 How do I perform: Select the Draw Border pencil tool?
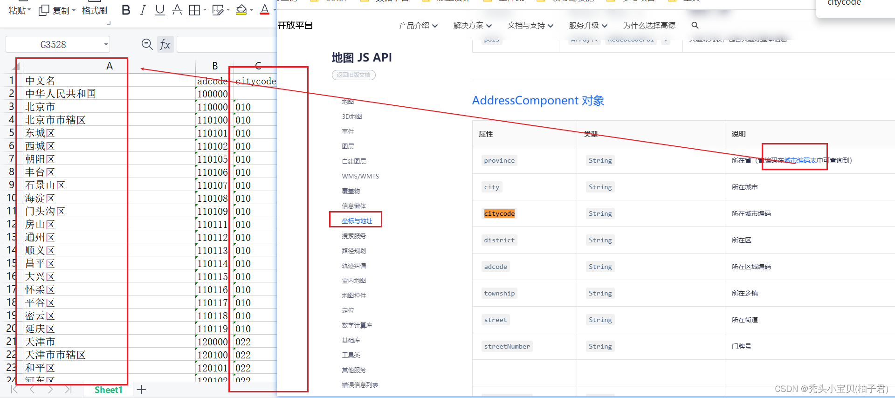tap(218, 10)
